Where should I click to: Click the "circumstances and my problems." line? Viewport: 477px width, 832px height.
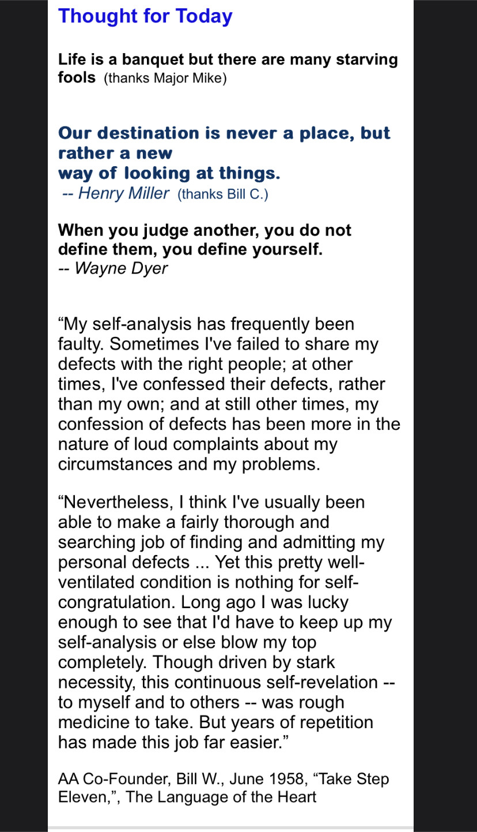click(189, 463)
